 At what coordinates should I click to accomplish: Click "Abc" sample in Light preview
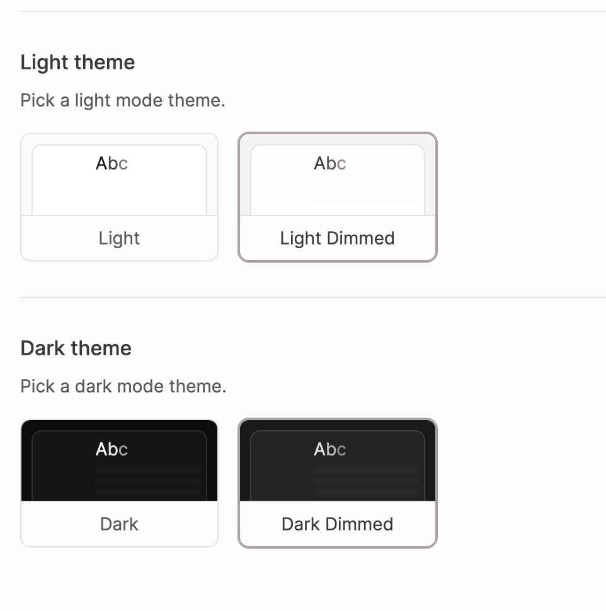tap(111, 164)
